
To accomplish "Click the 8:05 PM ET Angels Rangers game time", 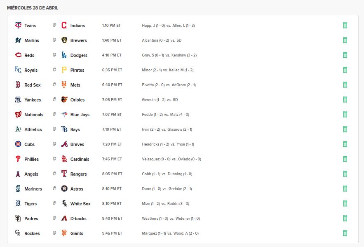I will (112, 174).
